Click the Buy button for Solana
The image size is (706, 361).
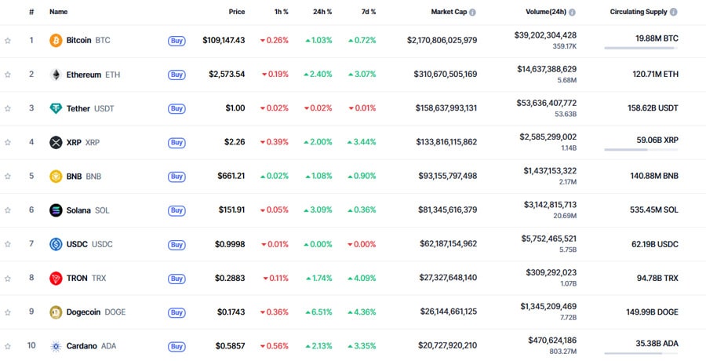(x=176, y=210)
